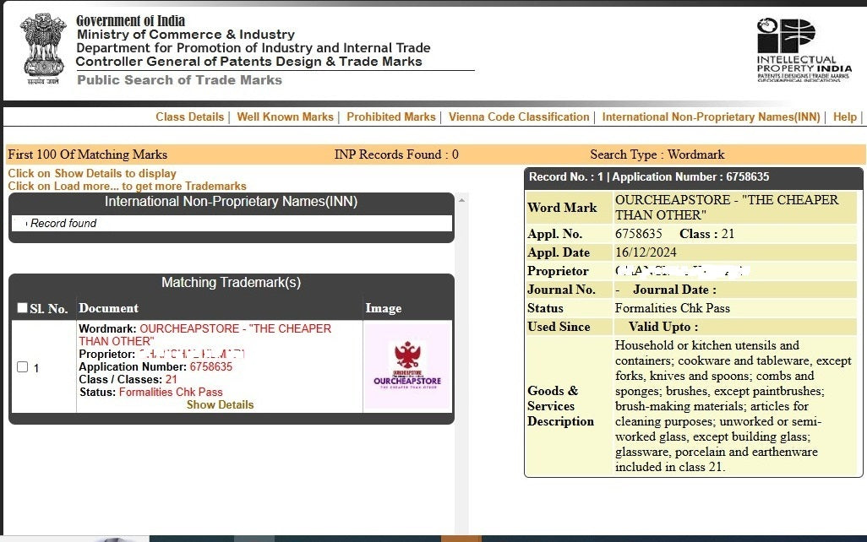This screenshot has width=867, height=542.
Task: Click the Government of India emblem
Action: pos(42,48)
